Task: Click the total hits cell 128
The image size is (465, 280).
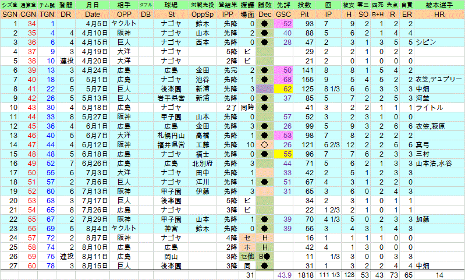Action: click(x=350, y=275)
